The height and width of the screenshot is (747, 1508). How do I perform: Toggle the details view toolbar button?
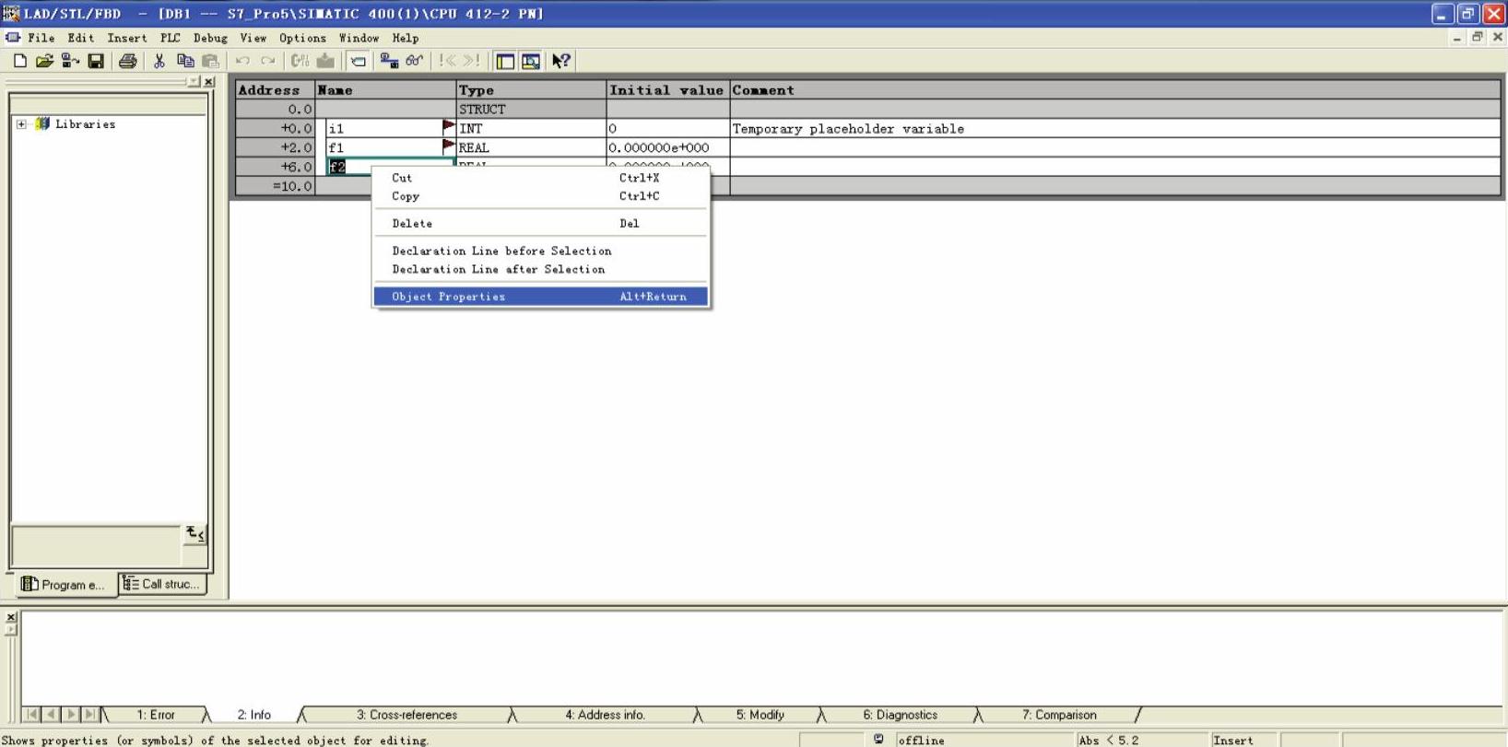(531, 61)
